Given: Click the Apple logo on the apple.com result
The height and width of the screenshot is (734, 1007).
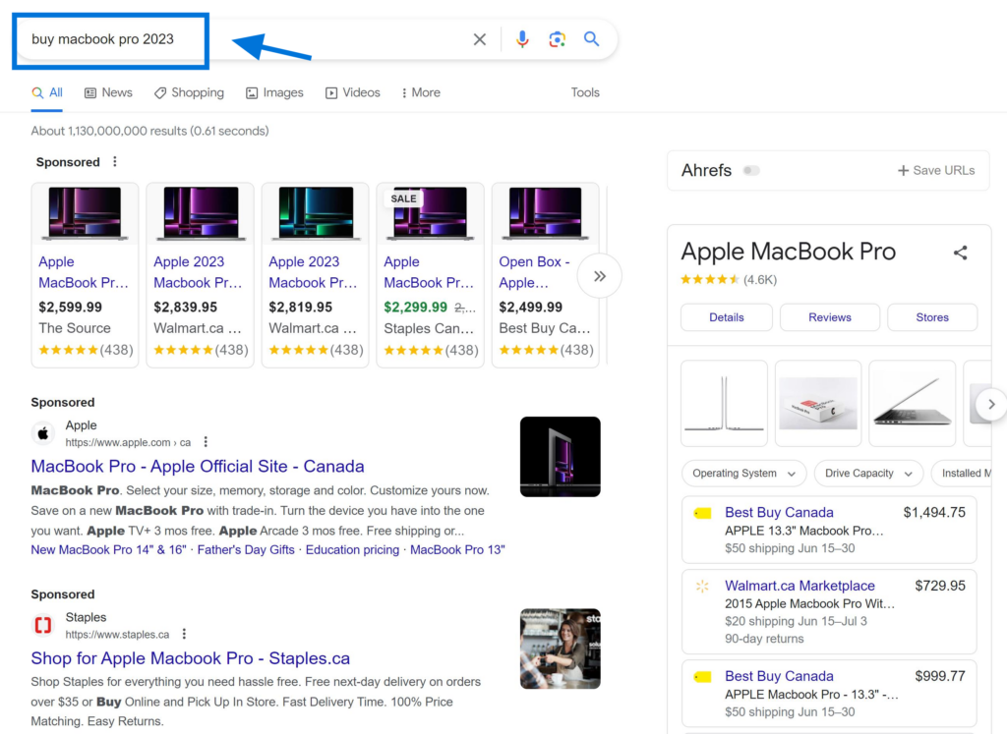Looking at the screenshot, I should pos(41,432).
